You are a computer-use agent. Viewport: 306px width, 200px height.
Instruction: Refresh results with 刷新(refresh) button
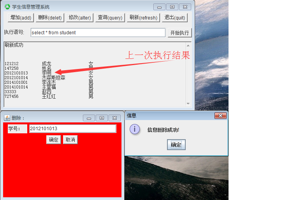coord(143,18)
